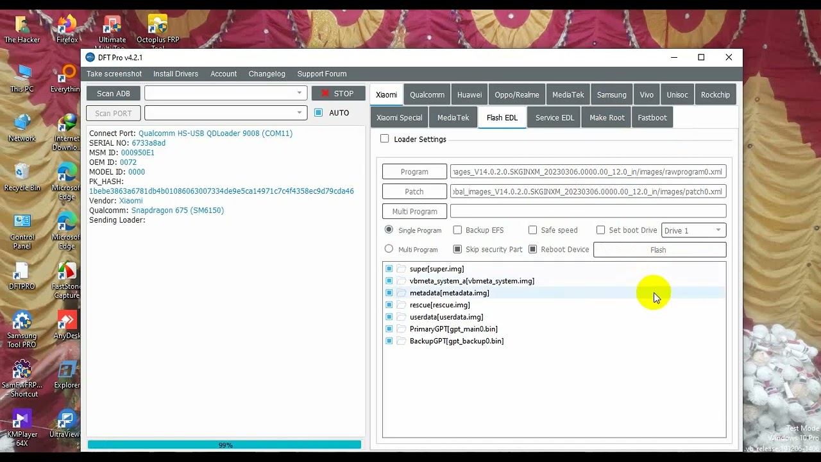Viewport: 821px width, 462px height.
Task: Open the Support Forum menu item
Action: coord(322,74)
